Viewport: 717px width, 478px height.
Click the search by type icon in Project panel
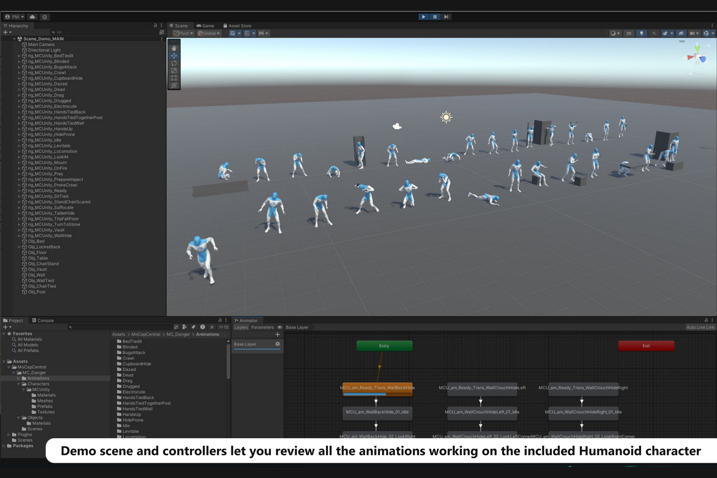[x=184, y=327]
